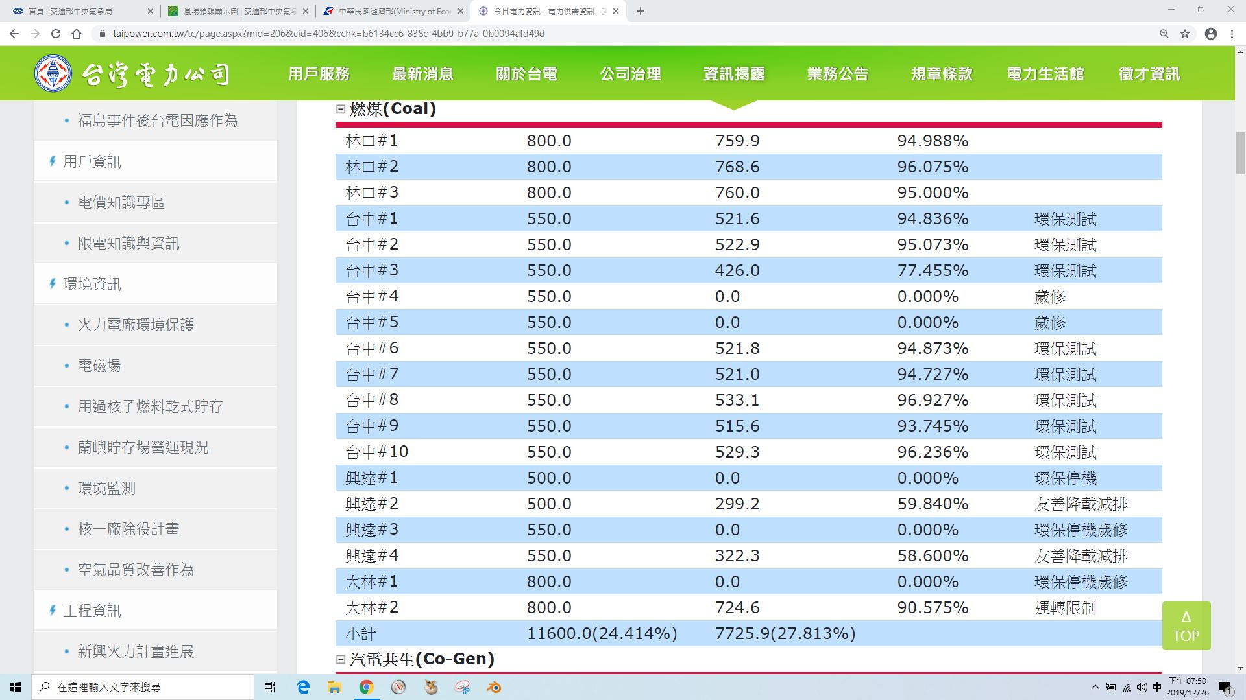This screenshot has width=1246, height=700.
Task: Collapse the 燃煤(Coal) section
Action: pos(340,109)
